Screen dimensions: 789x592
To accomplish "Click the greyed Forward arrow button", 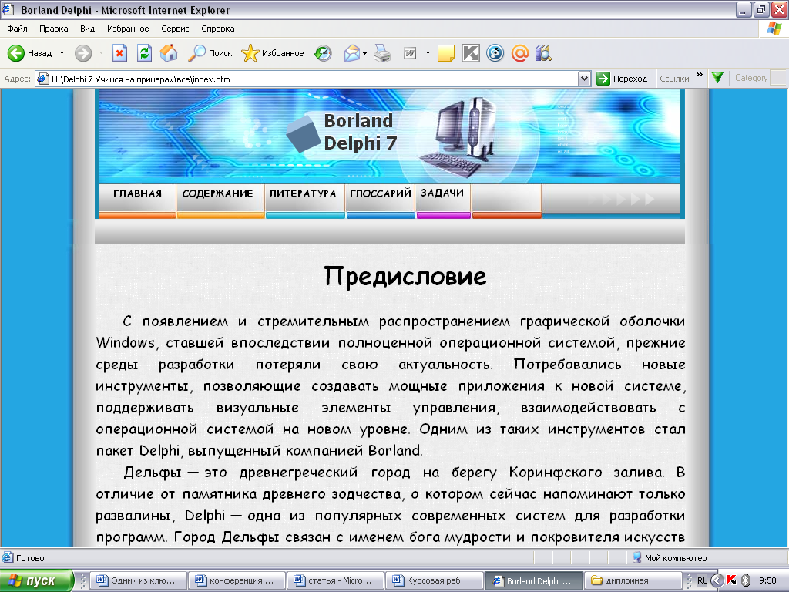I will coord(83,53).
